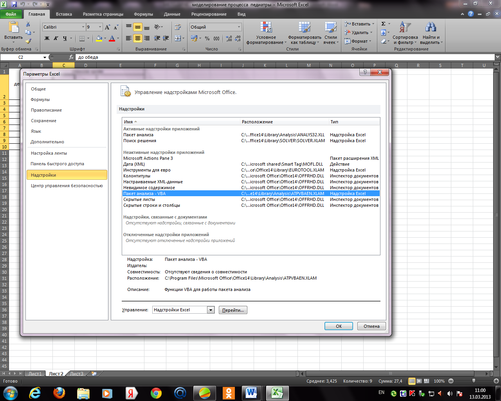Switch to the Формулы ribbon tab
Viewport: 501px width, 401px height.
[143, 14]
